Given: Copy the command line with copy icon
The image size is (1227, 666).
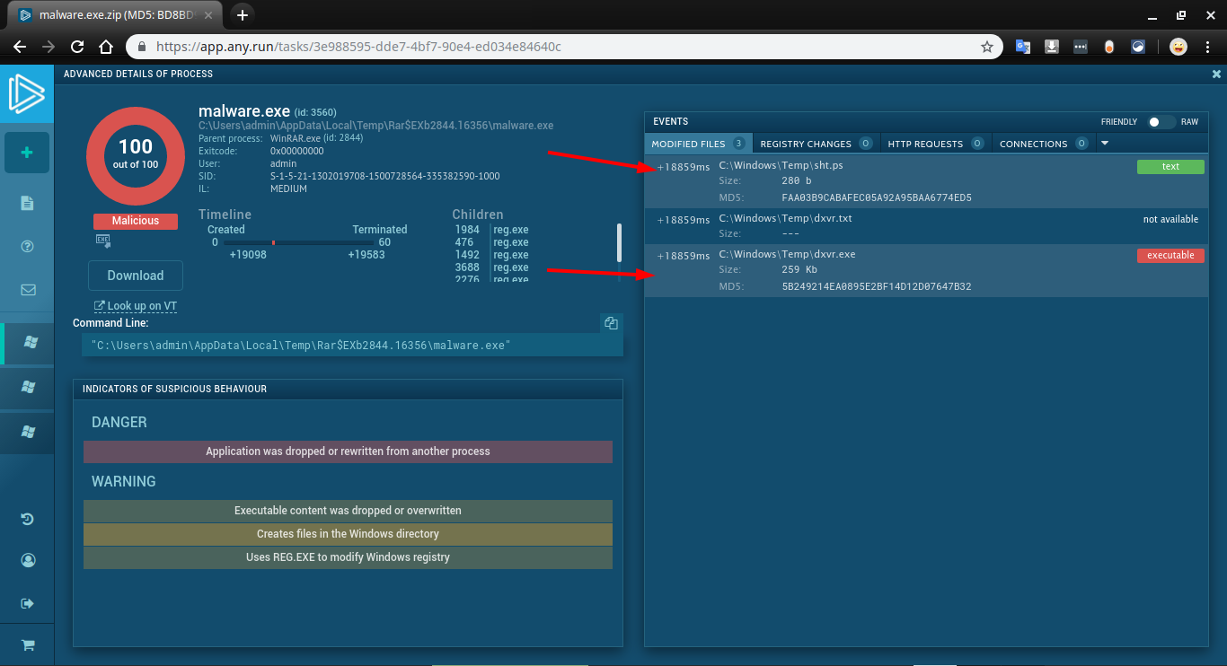Looking at the screenshot, I should point(611,323).
